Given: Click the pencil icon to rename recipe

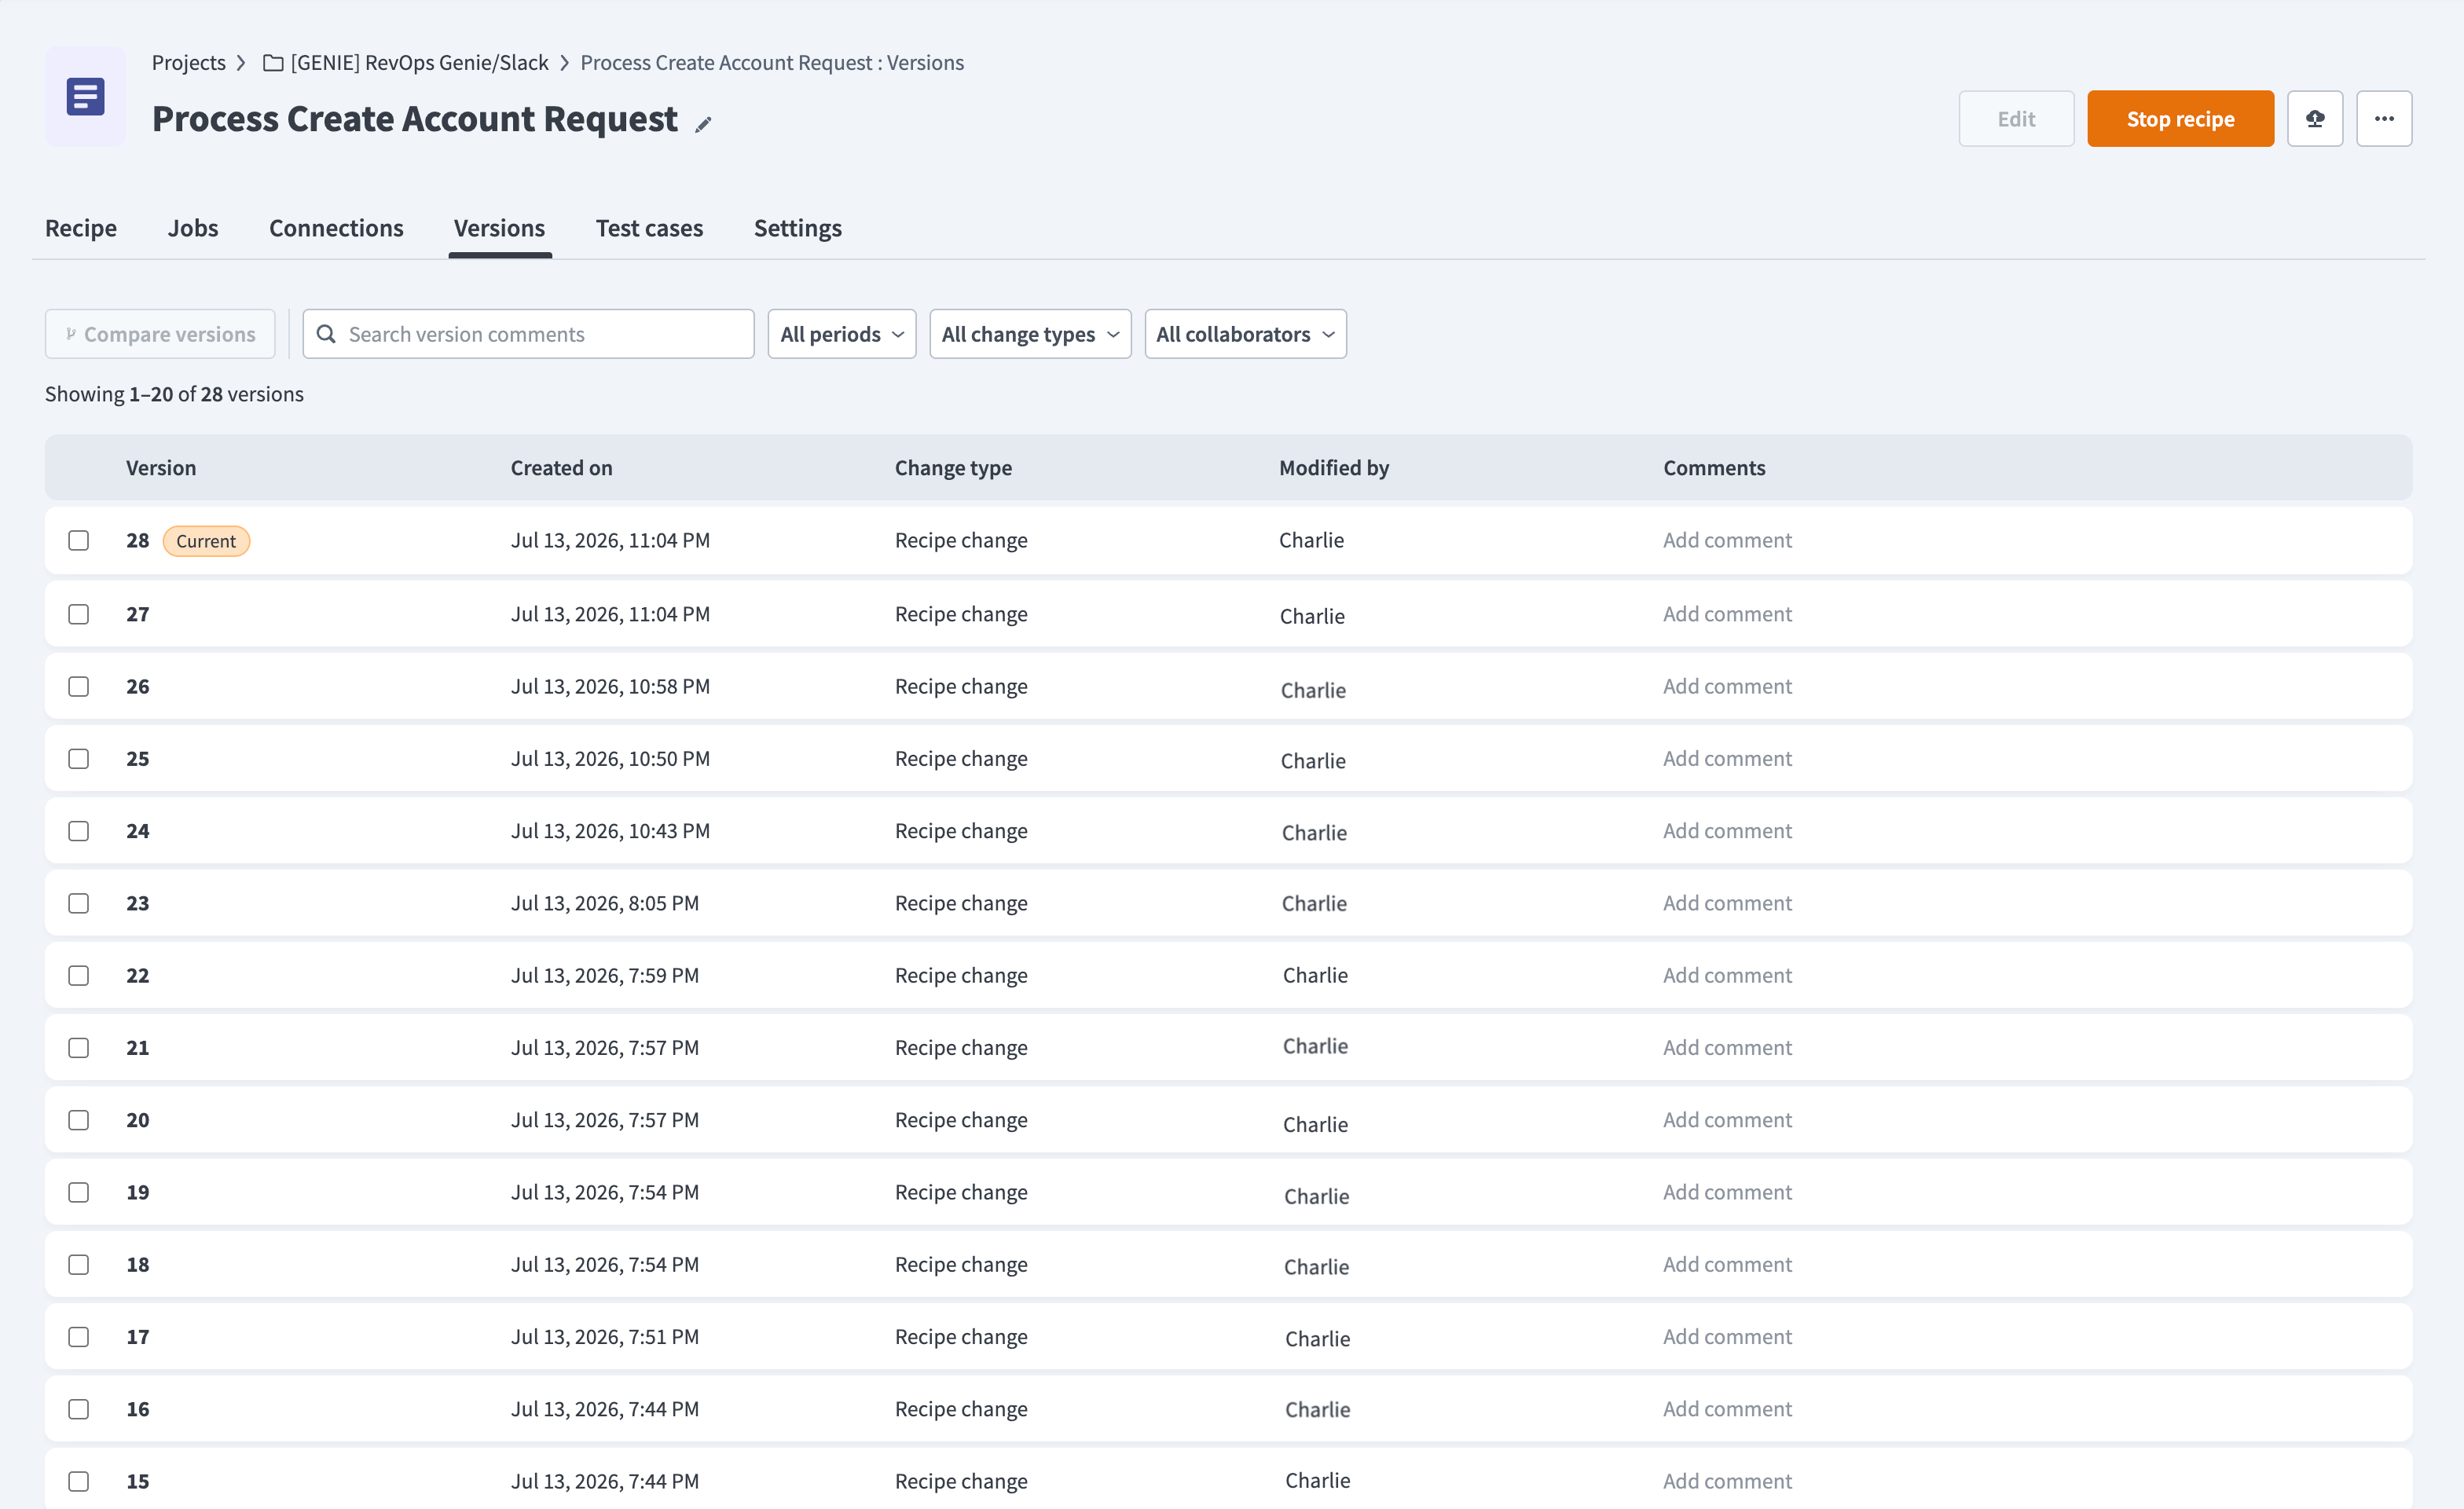Looking at the screenshot, I should [703, 124].
